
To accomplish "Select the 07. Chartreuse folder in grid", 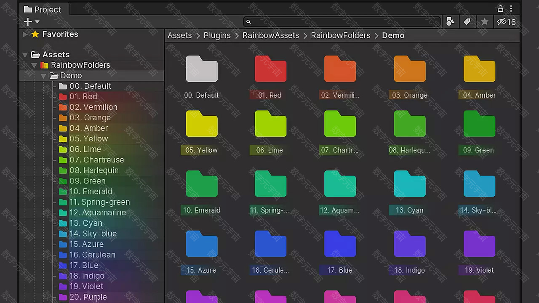I will (340, 124).
